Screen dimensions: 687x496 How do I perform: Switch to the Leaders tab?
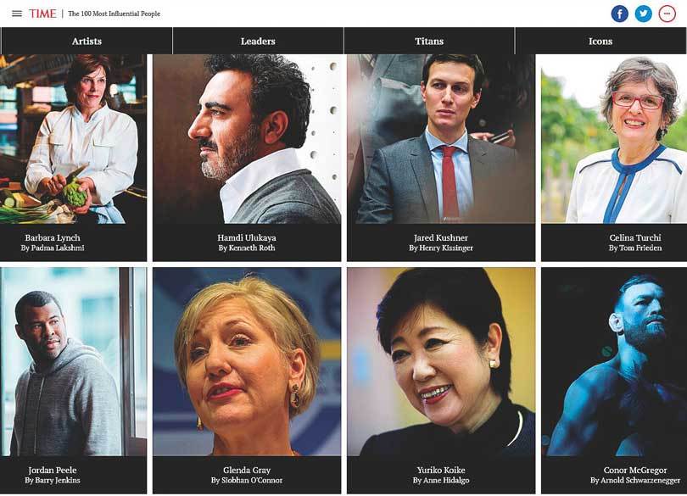258,42
